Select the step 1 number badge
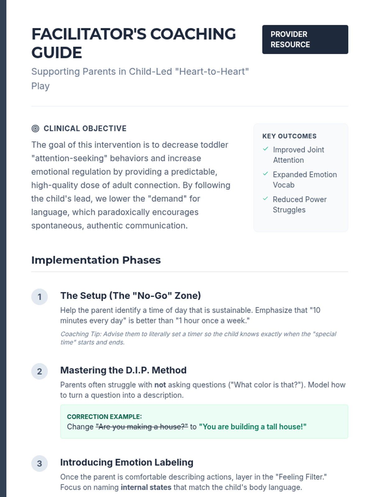Image resolution: width=373 pixels, height=497 pixels. (39, 297)
